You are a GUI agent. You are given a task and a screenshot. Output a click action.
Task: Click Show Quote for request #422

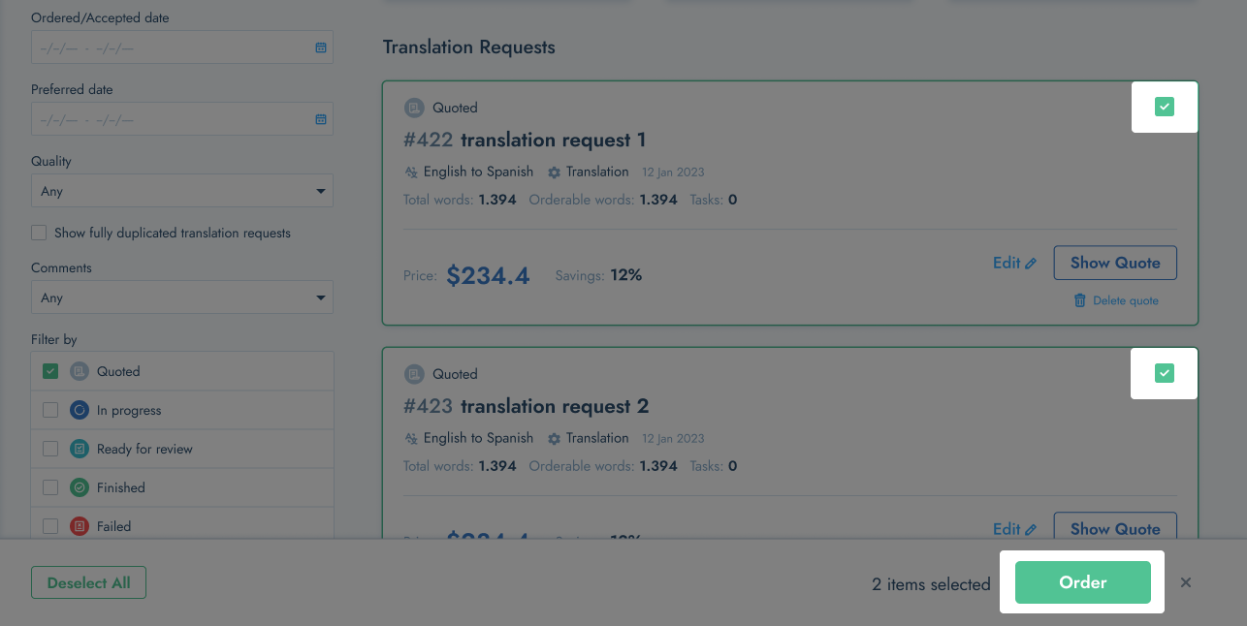pyautogui.click(x=1114, y=263)
